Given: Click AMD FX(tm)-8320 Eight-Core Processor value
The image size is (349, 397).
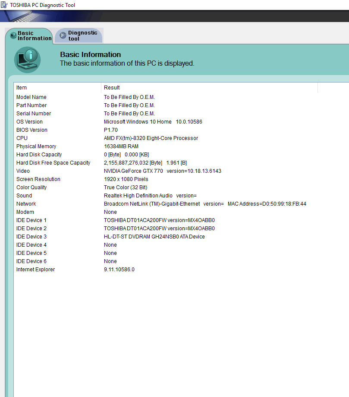Looking at the screenshot, I should tap(151, 138).
